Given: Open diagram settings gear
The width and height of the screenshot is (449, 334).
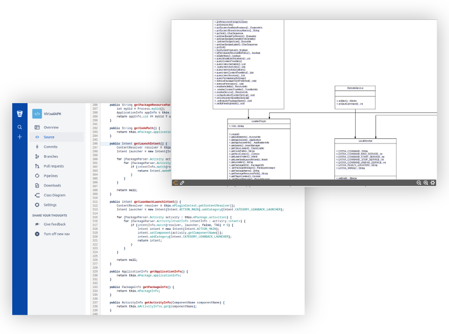Looking at the screenshot, I should [433, 183].
